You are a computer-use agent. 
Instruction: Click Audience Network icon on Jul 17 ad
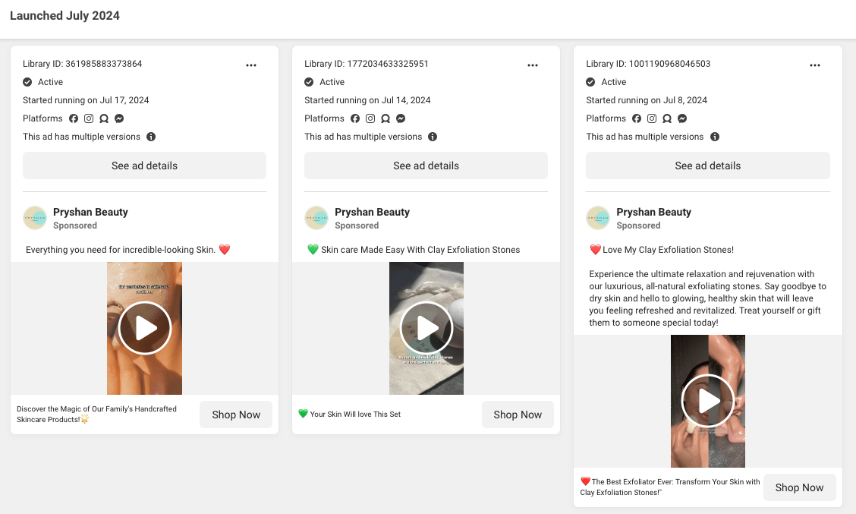coord(104,118)
